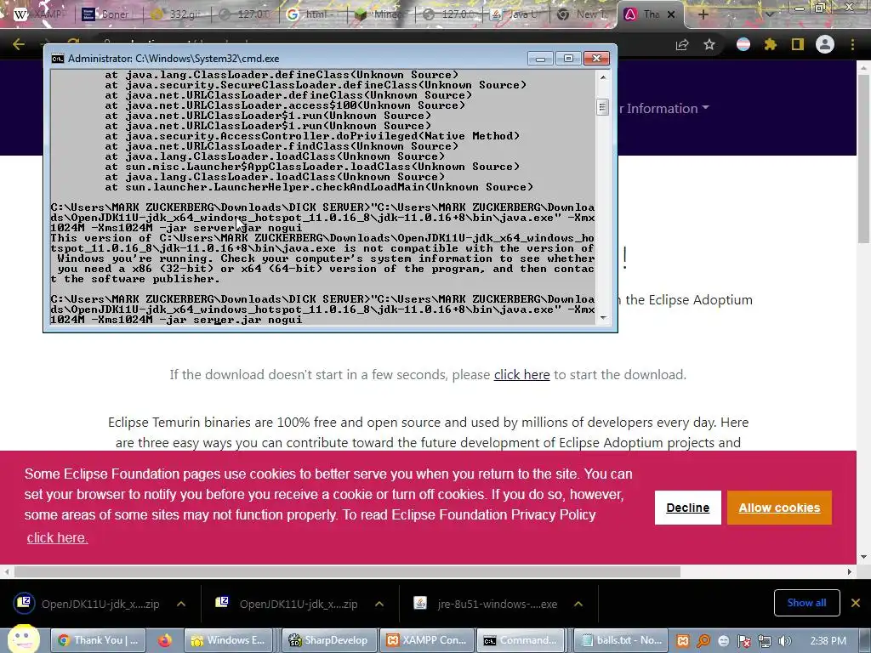871x653 pixels.
Task: Close the active Adoptium Tha tab
Action: point(671,14)
